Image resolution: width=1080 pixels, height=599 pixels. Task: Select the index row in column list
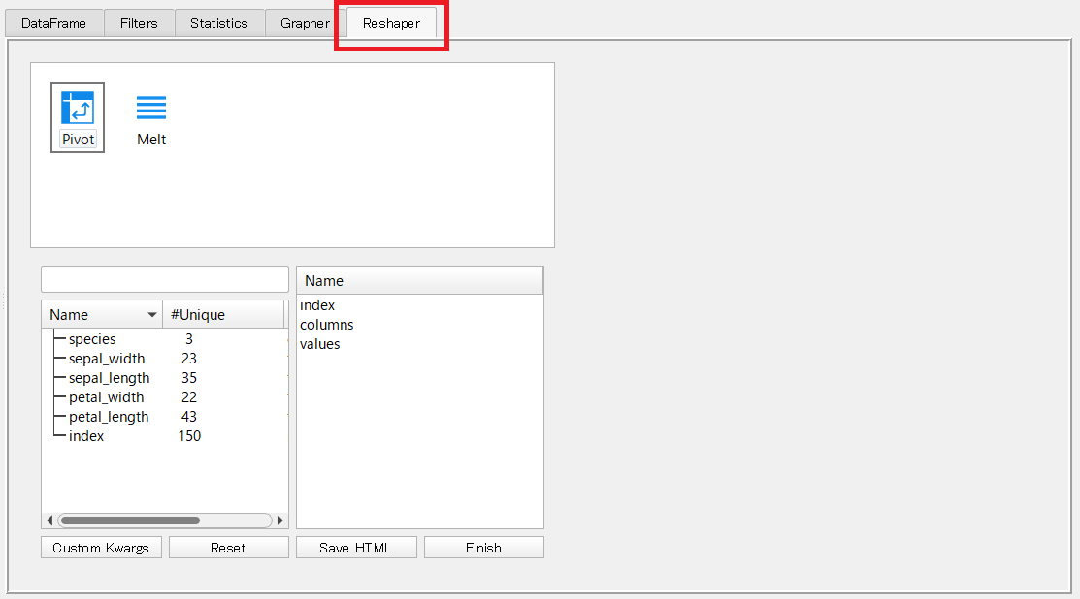pyautogui.click(x=86, y=436)
